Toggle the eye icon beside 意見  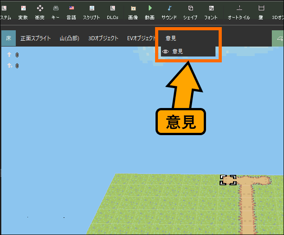(165, 52)
